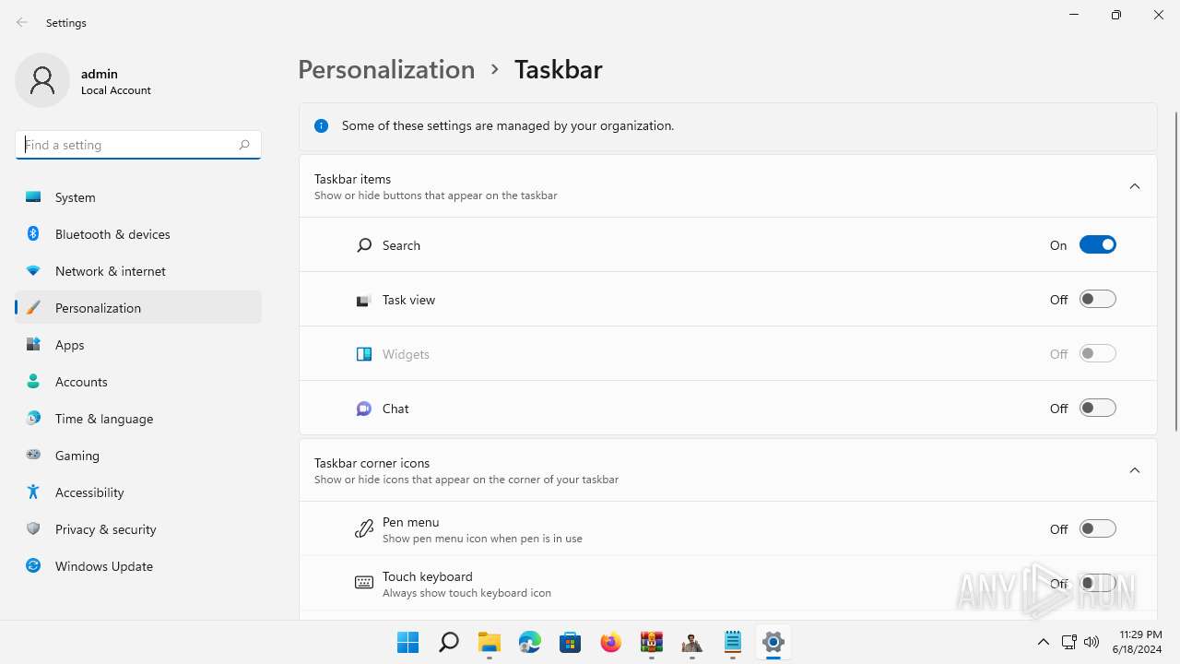Open Accounts settings category
1180x664 pixels.
[x=138, y=382]
